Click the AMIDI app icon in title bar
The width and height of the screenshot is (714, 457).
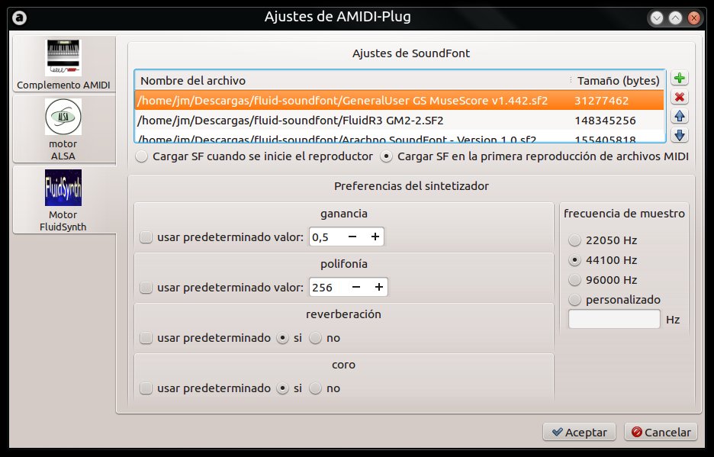tap(20, 18)
